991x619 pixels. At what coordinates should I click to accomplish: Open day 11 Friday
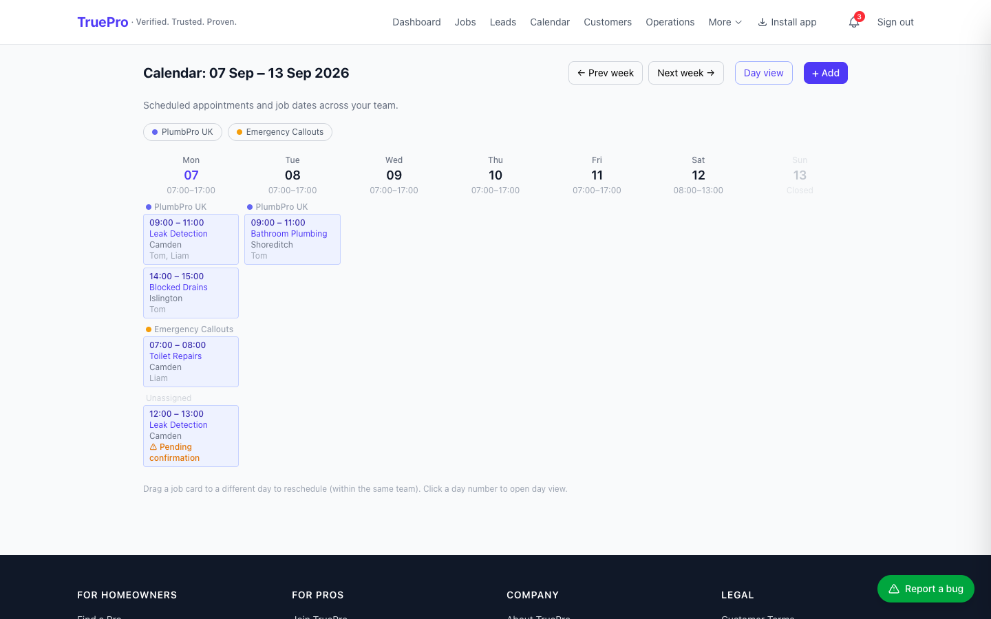click(x=597, y=175)
